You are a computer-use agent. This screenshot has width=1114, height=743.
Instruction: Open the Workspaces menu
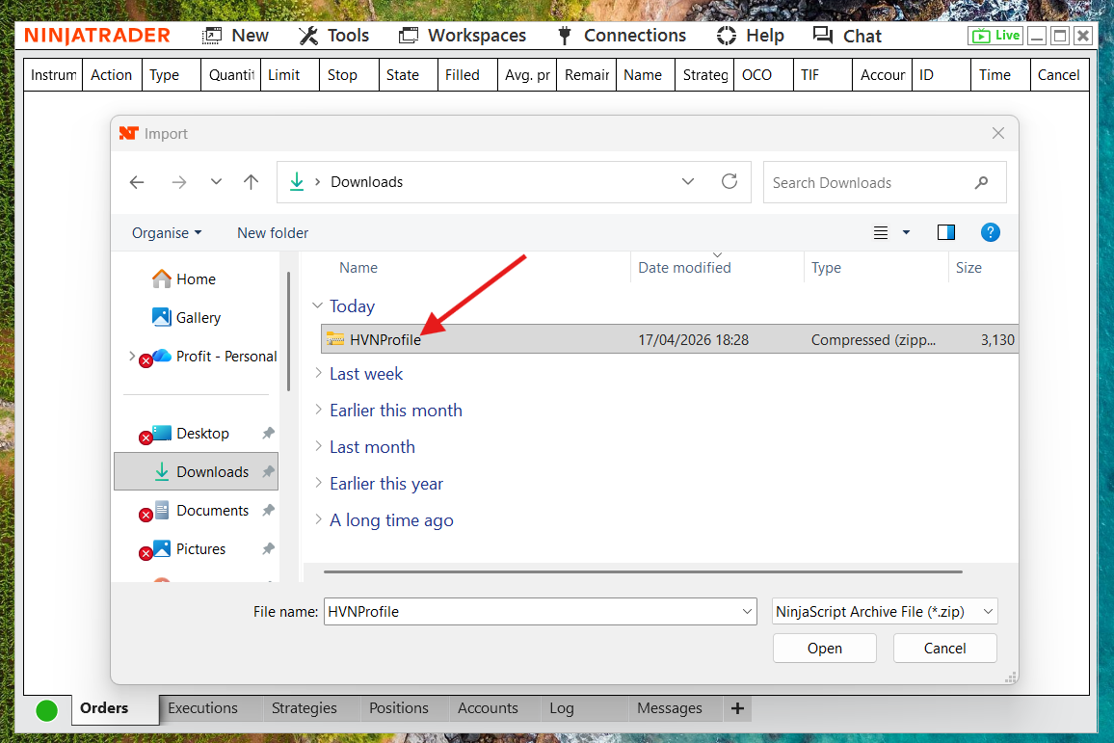(x=463, y=36)
